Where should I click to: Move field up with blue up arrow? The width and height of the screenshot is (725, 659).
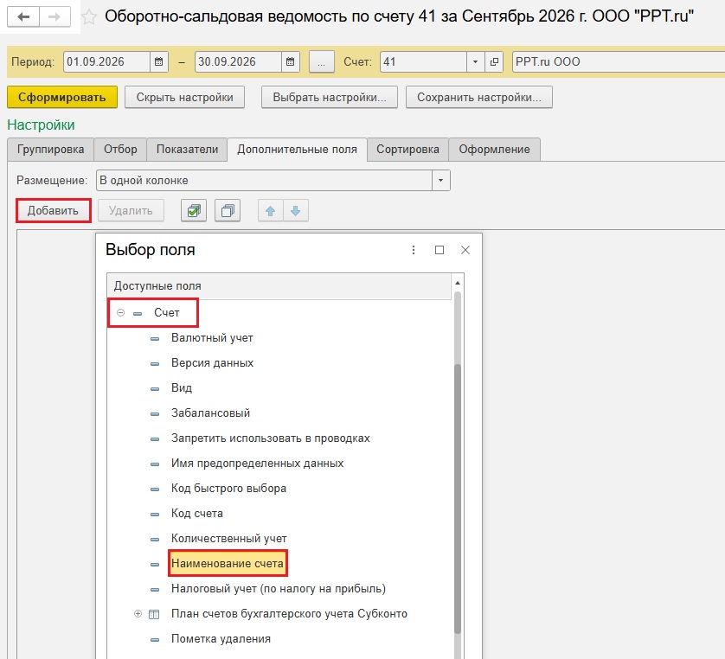point(271,211)
